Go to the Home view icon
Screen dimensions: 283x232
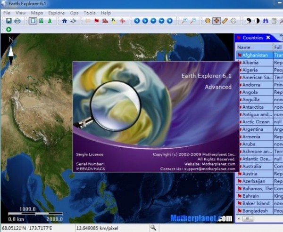click(x=64, y=21)
